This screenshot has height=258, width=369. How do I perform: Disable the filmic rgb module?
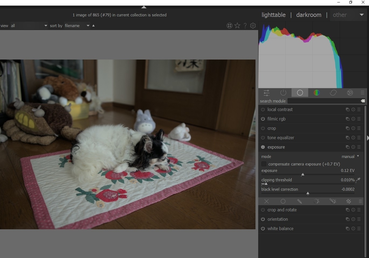[263, 119]
